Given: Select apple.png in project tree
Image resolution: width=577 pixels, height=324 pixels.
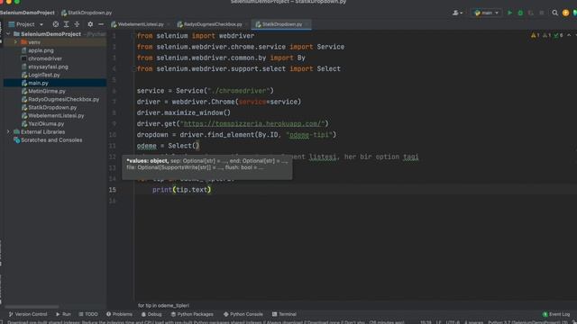Looking at the screenshot, I should 41,50.
